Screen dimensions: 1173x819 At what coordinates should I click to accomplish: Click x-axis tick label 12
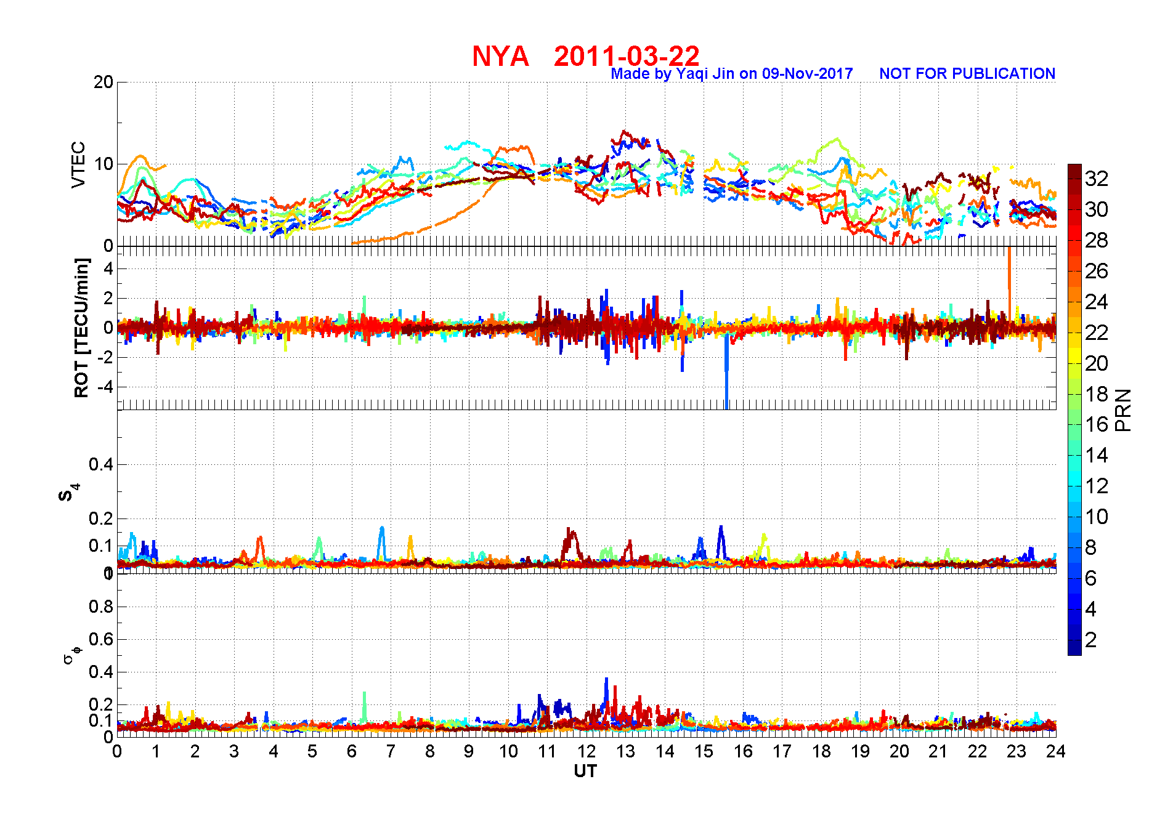pyautogui.click(x=586, y=751)
